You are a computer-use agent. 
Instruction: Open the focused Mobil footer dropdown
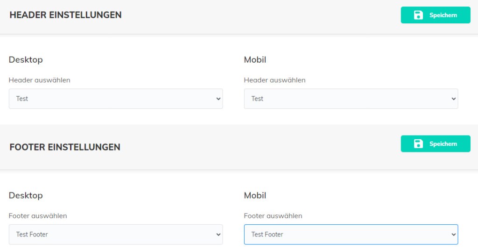(x=351, y=235)
